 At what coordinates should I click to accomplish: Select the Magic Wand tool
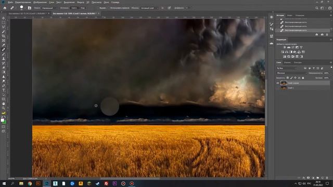click(4, 32)
